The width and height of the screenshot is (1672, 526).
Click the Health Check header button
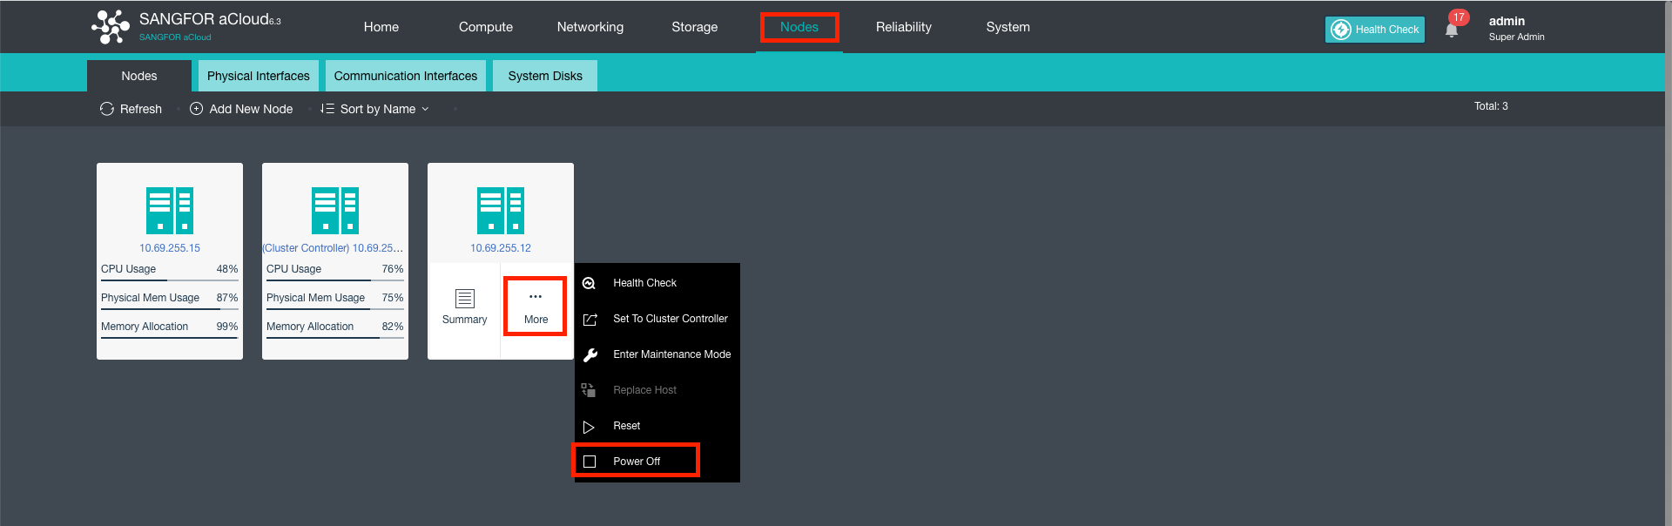tap(1375, 30)
